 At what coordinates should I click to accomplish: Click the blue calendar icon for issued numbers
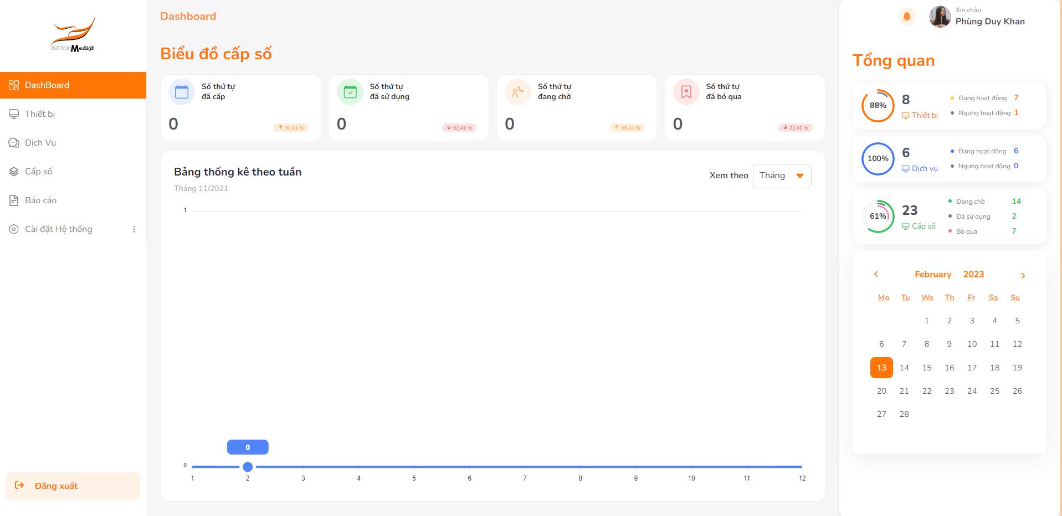pos(182,92)
